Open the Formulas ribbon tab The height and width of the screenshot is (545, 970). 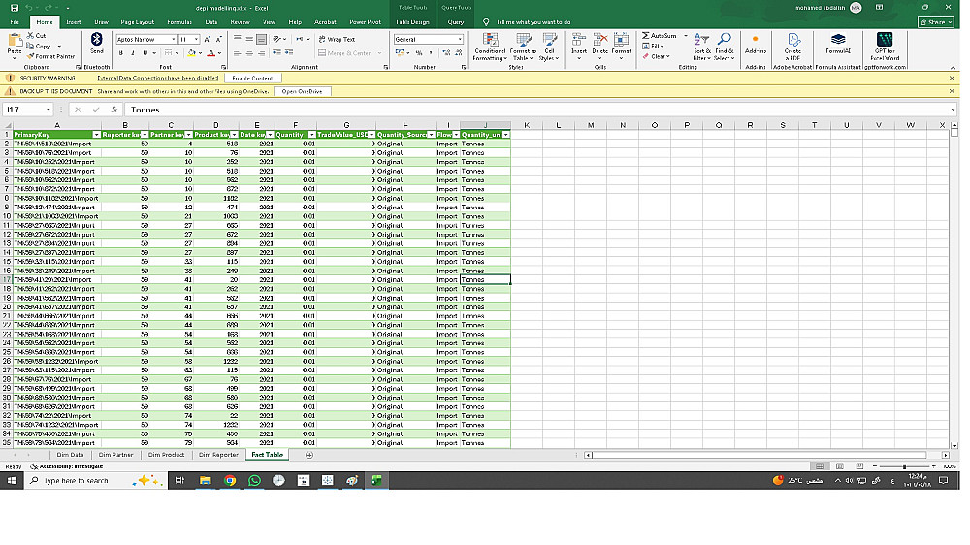179,22
